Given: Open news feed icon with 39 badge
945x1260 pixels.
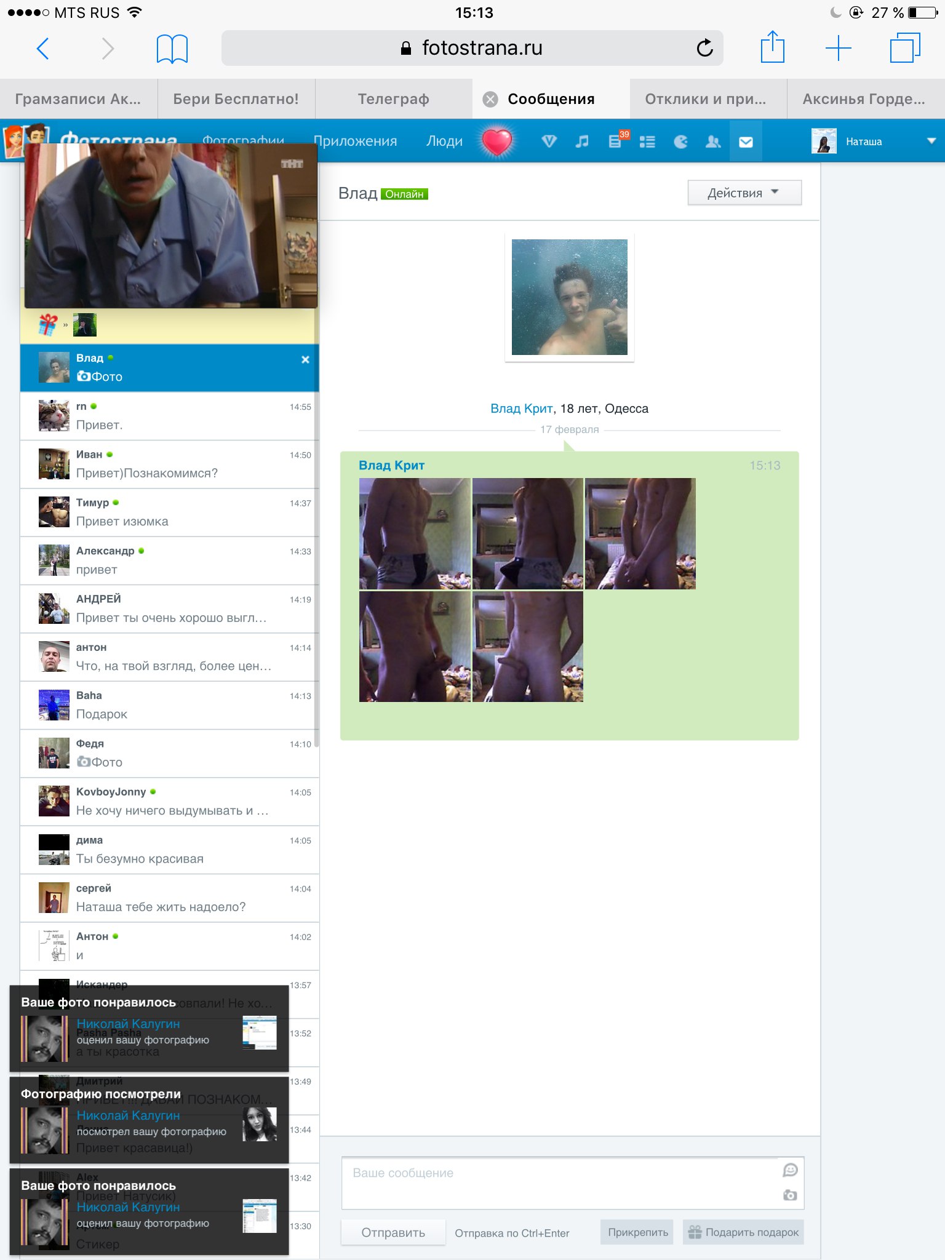Looking at the screenshot, I should coord(615,142).
